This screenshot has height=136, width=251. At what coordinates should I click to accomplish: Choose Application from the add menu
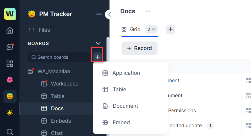click(x=126, y=73)
